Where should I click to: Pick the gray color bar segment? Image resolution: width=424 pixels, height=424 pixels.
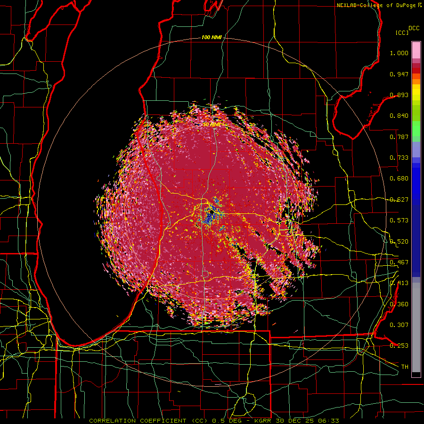[x=416, y=327]
